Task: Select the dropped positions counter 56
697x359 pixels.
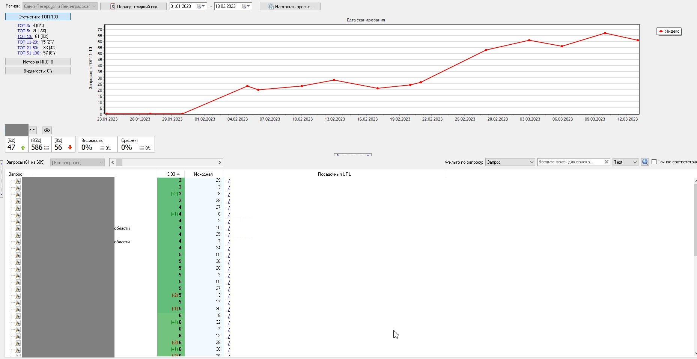Action: 63,144
